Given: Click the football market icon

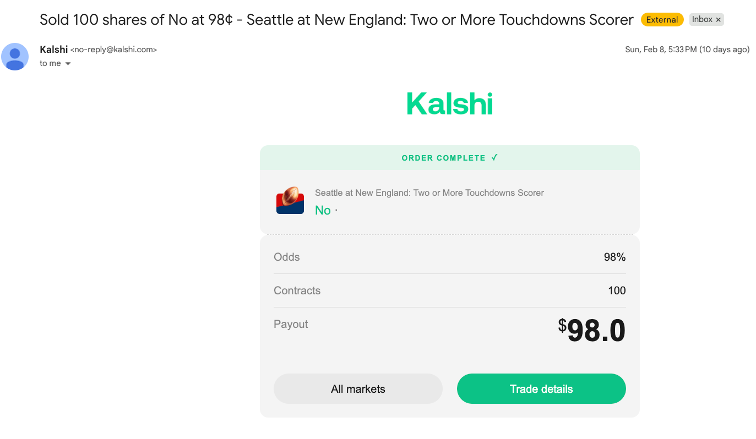Looking at the screenshot, I should pyautogui.click(x=290, y=200).
